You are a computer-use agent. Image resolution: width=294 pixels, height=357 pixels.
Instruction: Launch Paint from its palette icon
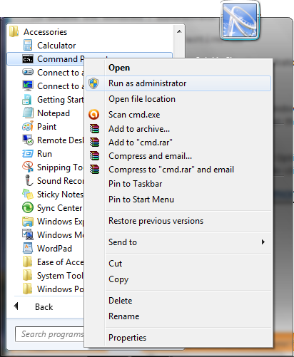pos(28,126)
